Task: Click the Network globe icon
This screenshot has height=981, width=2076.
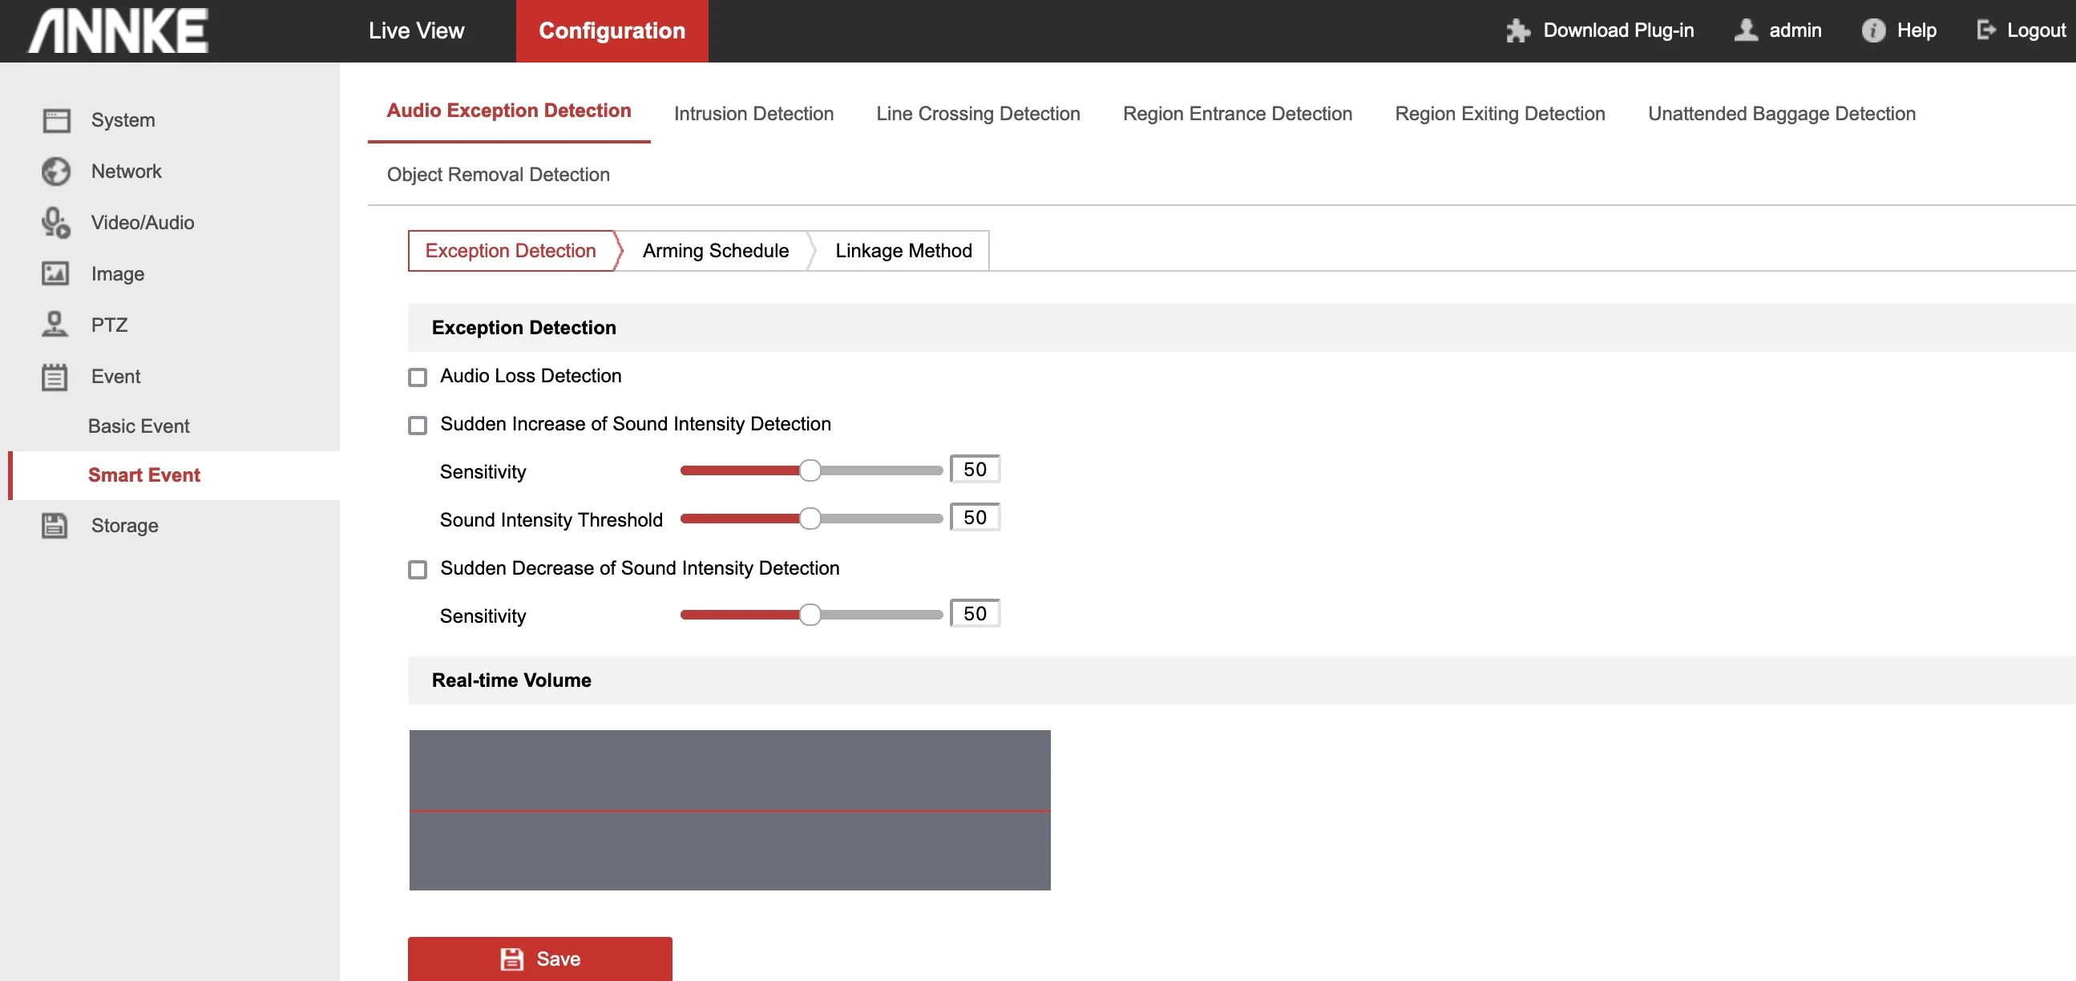Action: (x=55, y=172)
